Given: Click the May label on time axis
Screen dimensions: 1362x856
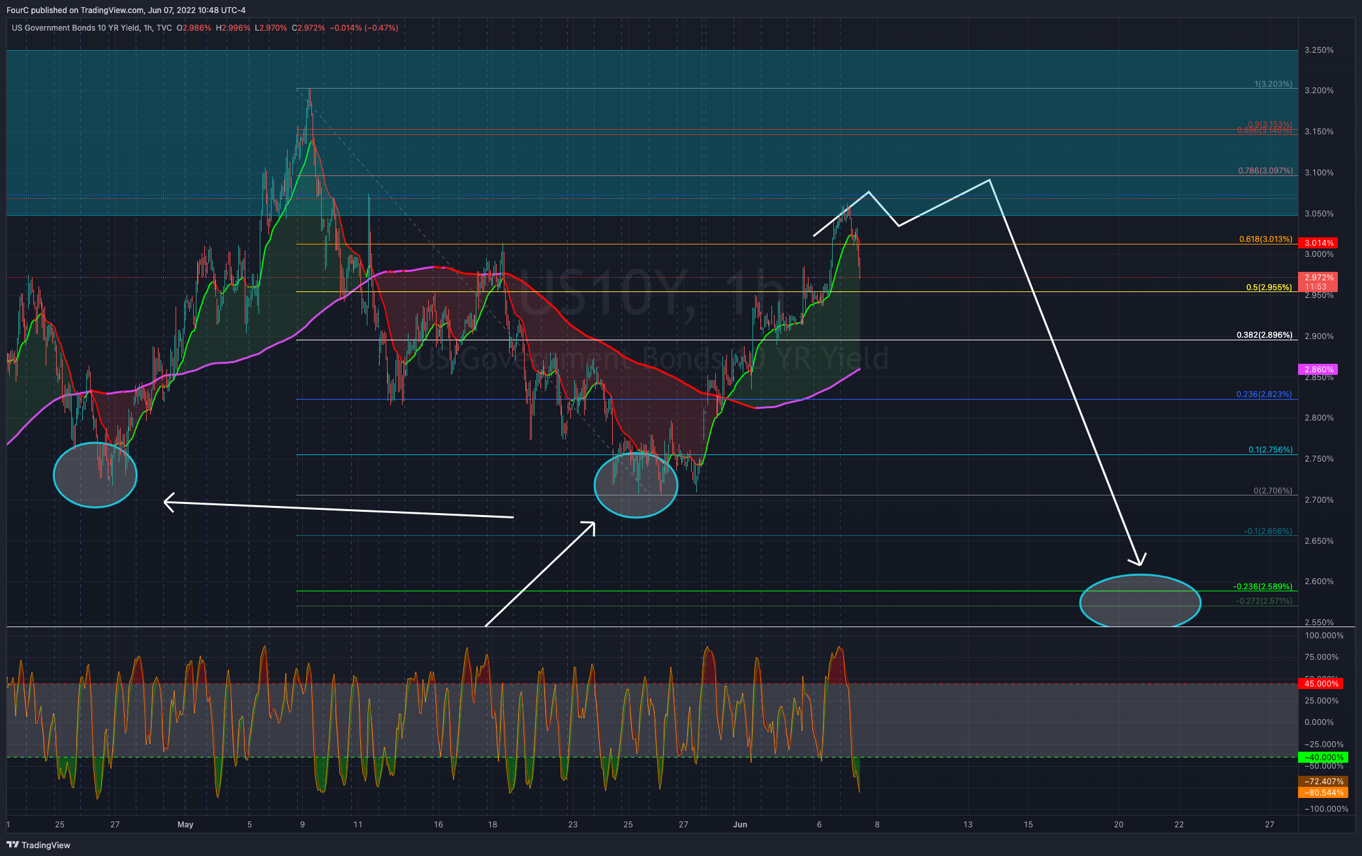Looking at the screenshot, I should click(x=185, y=825).
